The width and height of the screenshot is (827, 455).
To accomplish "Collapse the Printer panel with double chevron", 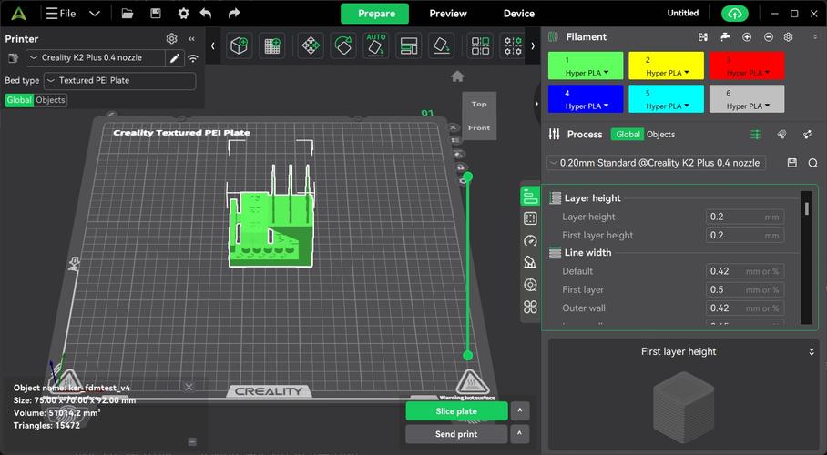I will coord(191,39).
